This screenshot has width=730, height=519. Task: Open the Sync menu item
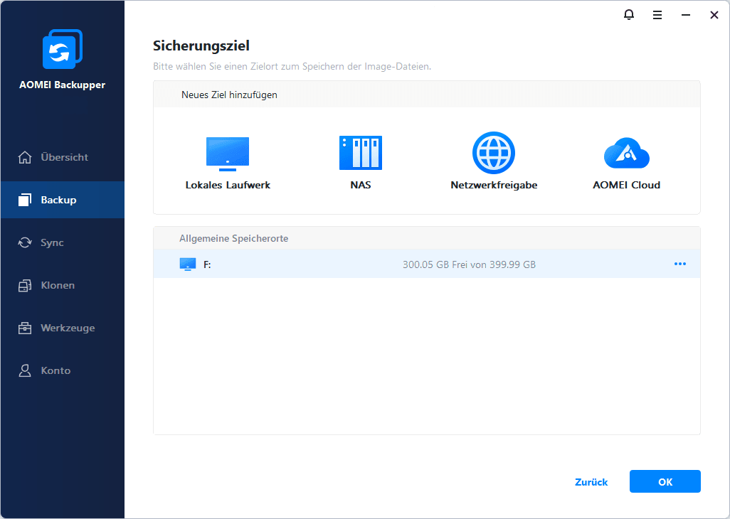(63, 242)
